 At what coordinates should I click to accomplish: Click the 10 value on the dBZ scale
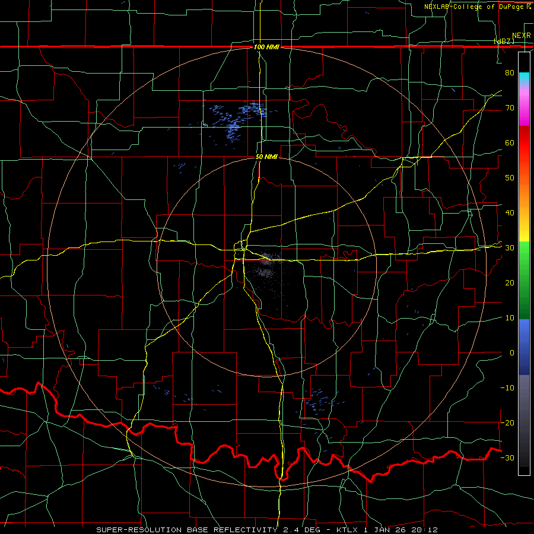510,318
